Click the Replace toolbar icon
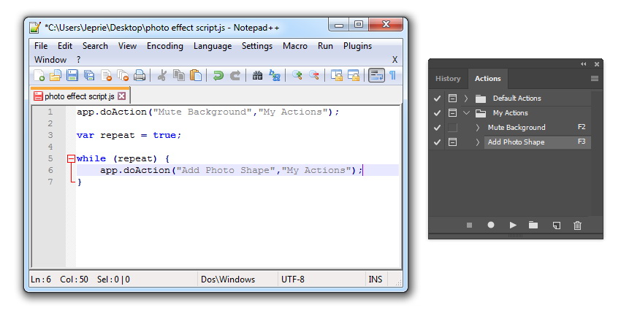The height and width of the screenshot is (316, 621). point(275,75)
